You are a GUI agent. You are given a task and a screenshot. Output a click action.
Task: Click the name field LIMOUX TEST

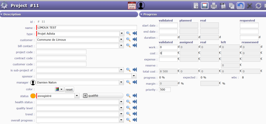point(86,28)
